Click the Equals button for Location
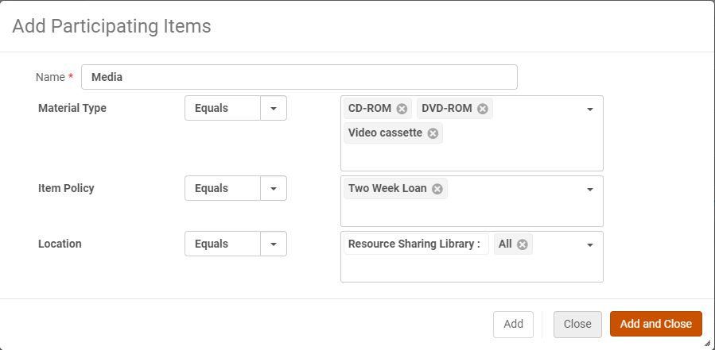Screen dimensions: 715x350 point(222,244)
